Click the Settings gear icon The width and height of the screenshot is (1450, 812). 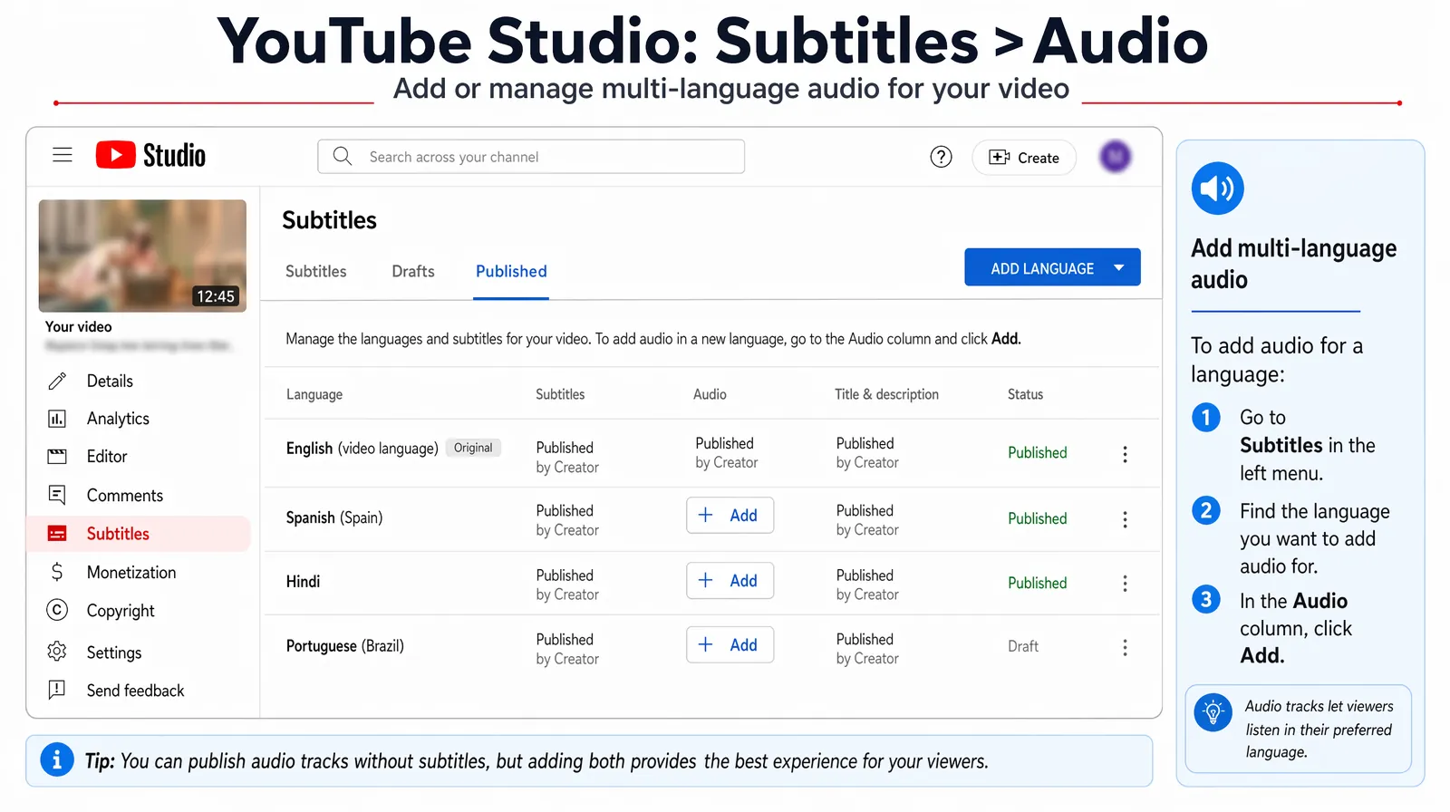click(x=57, y=652)
